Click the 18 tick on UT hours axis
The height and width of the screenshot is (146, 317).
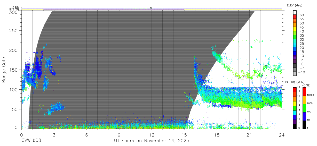(217, 135)
